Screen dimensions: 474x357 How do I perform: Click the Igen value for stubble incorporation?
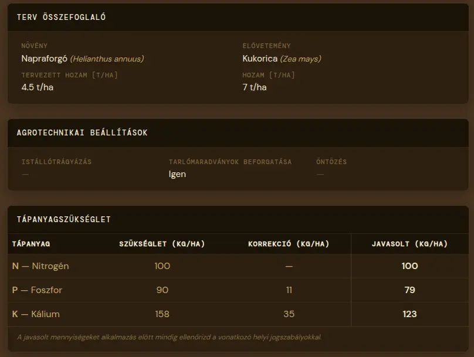(177, 174)
